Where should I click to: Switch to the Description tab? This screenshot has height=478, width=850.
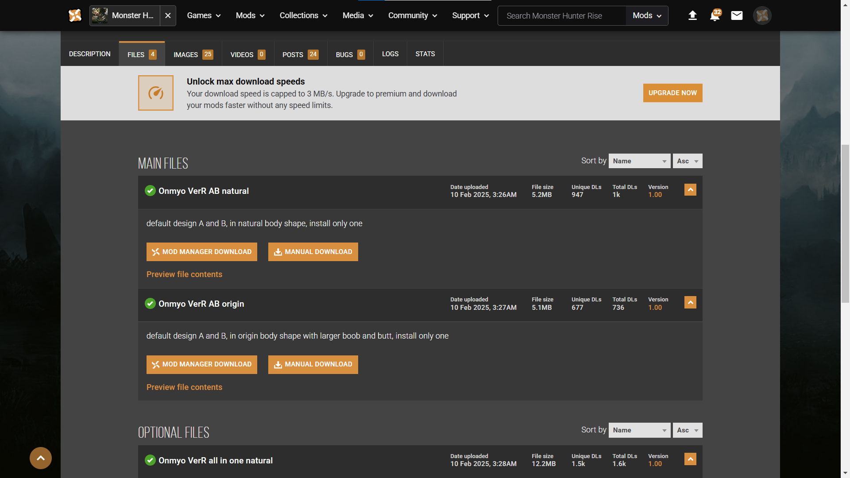pos(90,54)
